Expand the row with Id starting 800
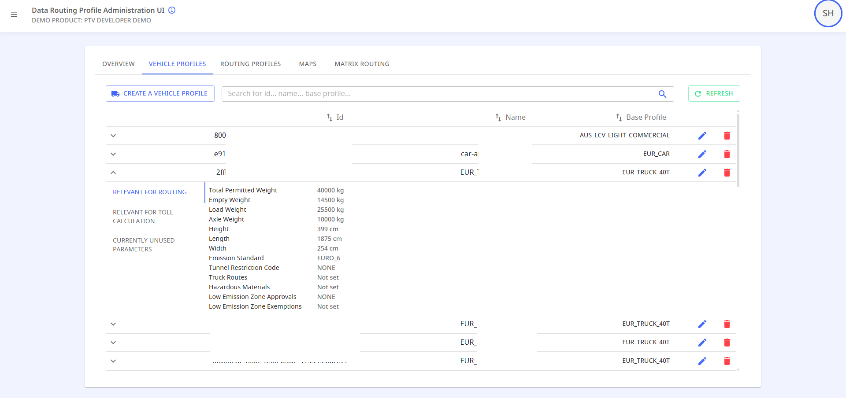Screen dimensions: 846x398 [113, 136]
